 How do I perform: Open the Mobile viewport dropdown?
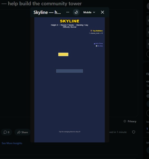click(89, 12)
